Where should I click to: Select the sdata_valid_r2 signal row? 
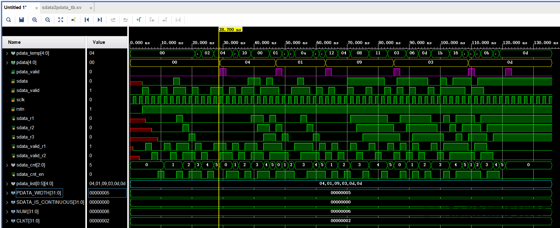(44, 156)
